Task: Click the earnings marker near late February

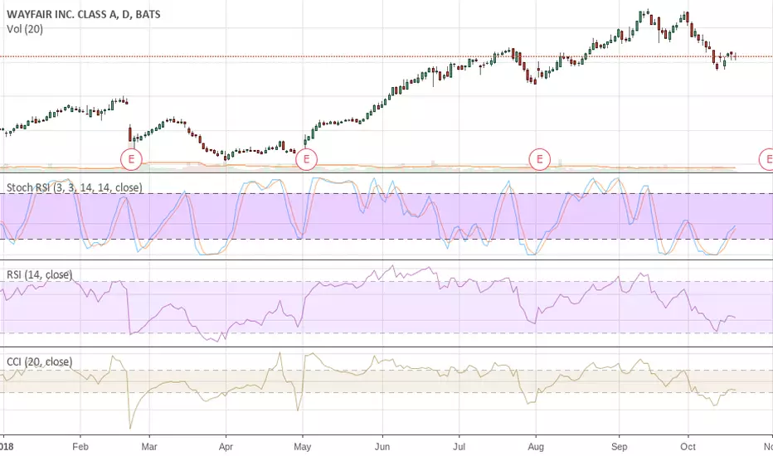Action: tap(131, 159)
